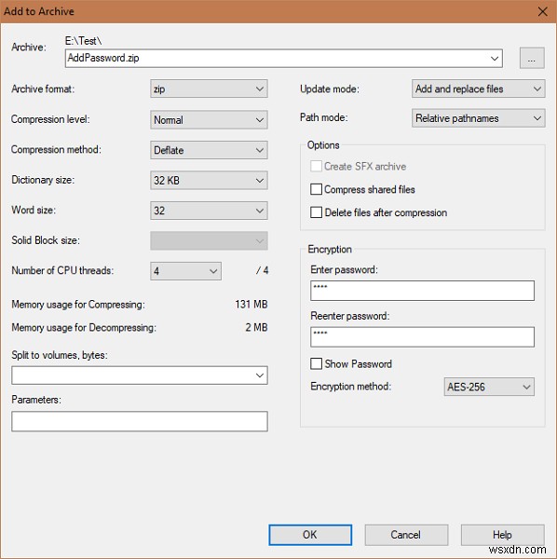
Task: Open Help for the archive dialog
Action: click(x=502, y=535)
